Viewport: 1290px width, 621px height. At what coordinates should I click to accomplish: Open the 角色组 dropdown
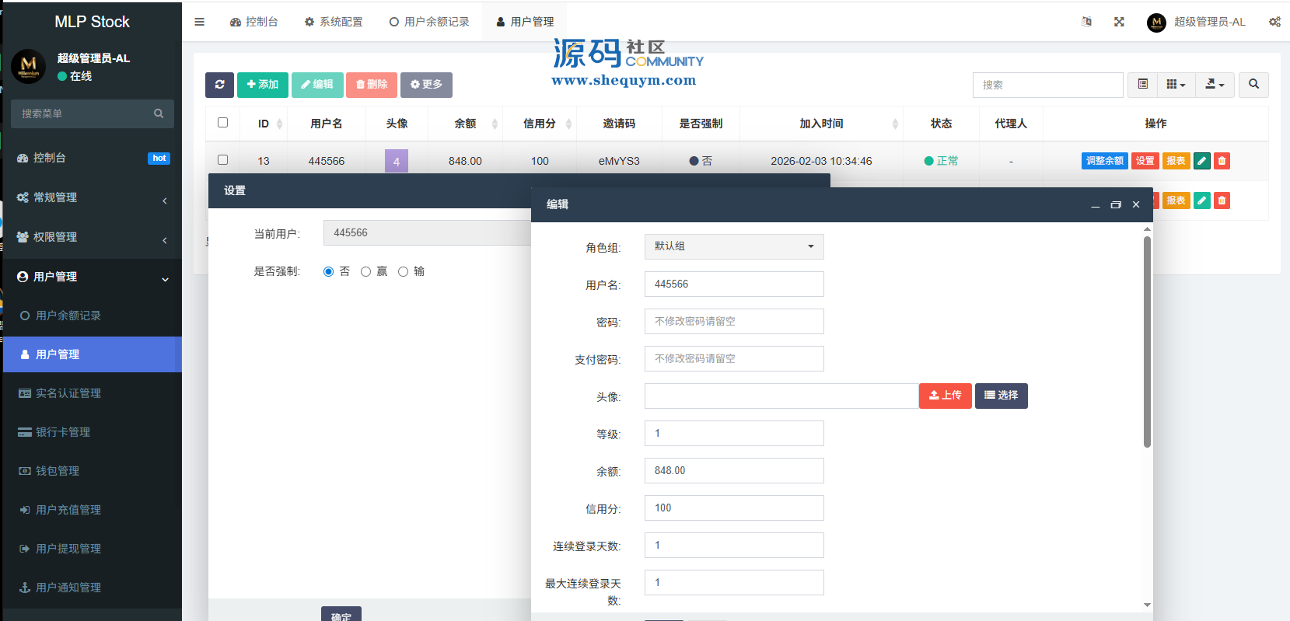pyautogui.click(x=733, y=246)
